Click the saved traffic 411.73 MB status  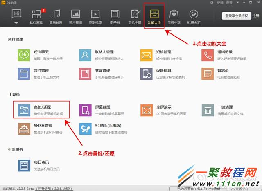pos(199,189)
